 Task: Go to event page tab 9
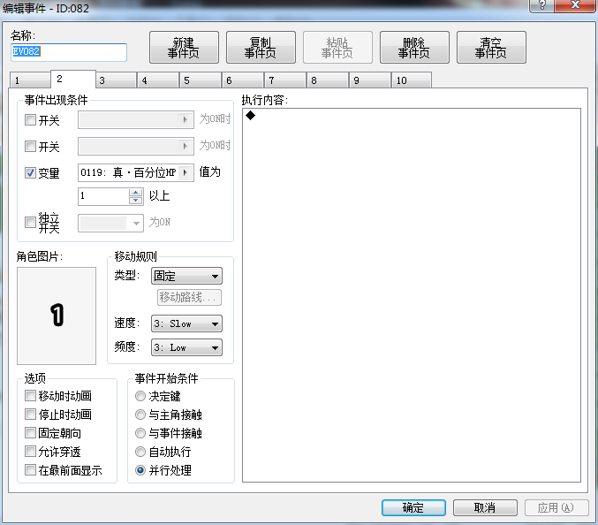[x=370, y=80]
